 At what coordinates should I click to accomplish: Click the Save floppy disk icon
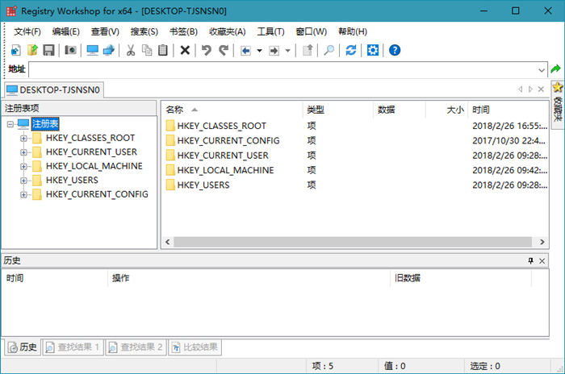point(48,50)
